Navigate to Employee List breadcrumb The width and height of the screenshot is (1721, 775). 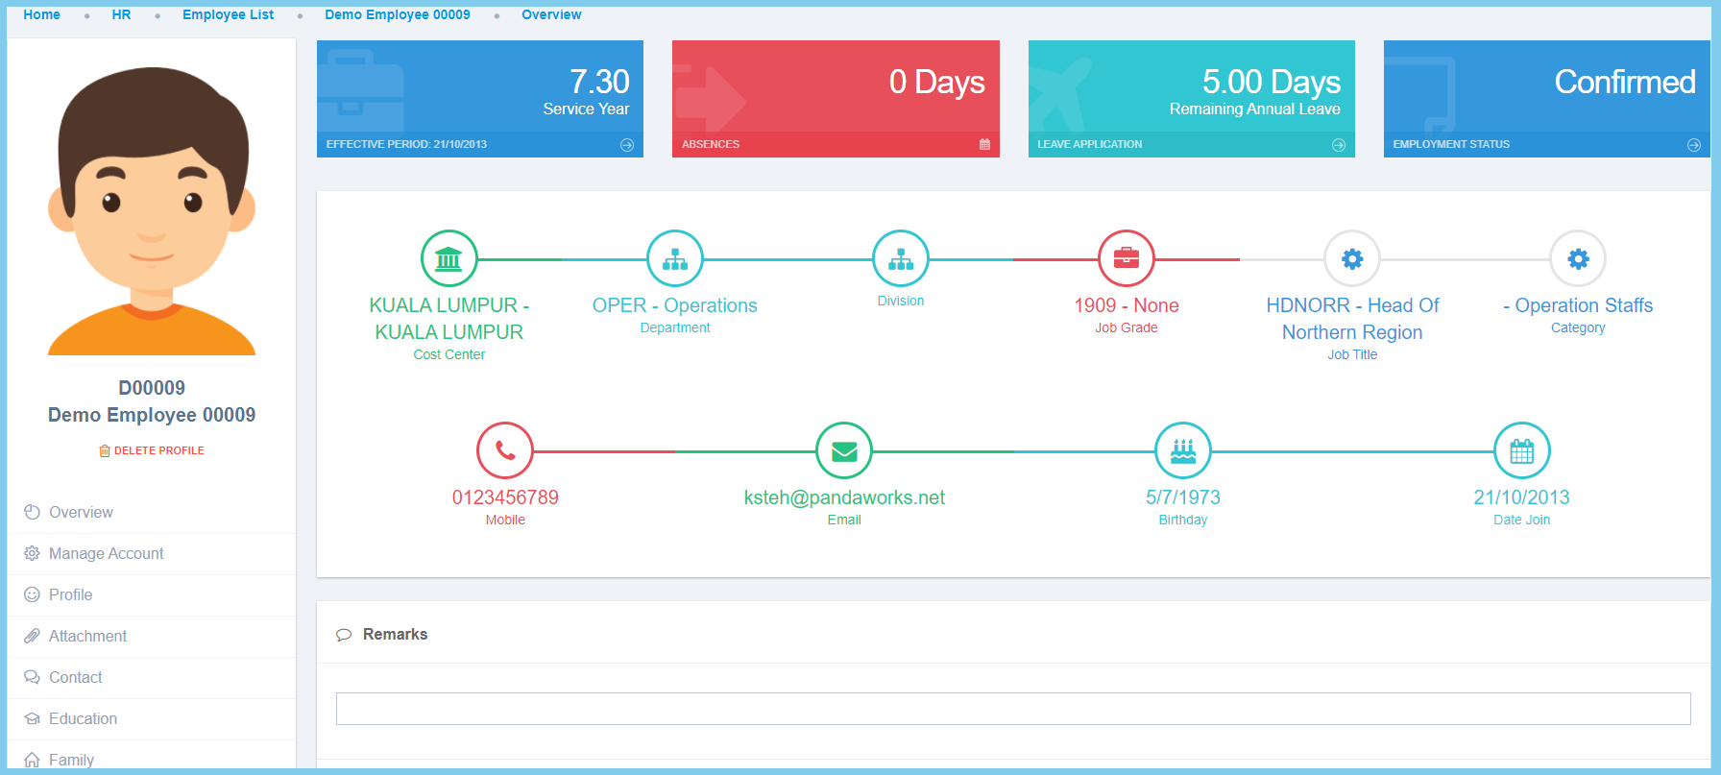228,14
